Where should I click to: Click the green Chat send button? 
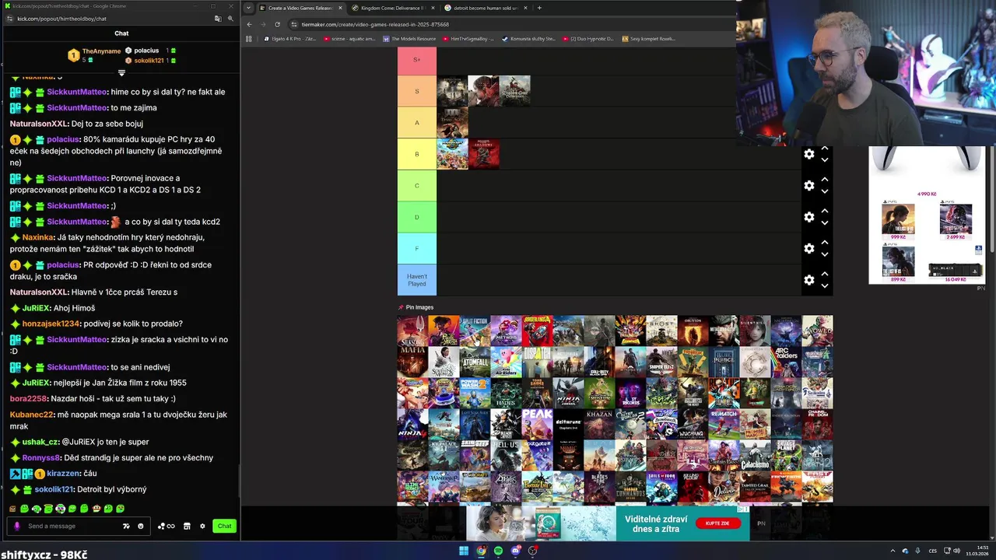pyautogui.click(x=224, y=526)
